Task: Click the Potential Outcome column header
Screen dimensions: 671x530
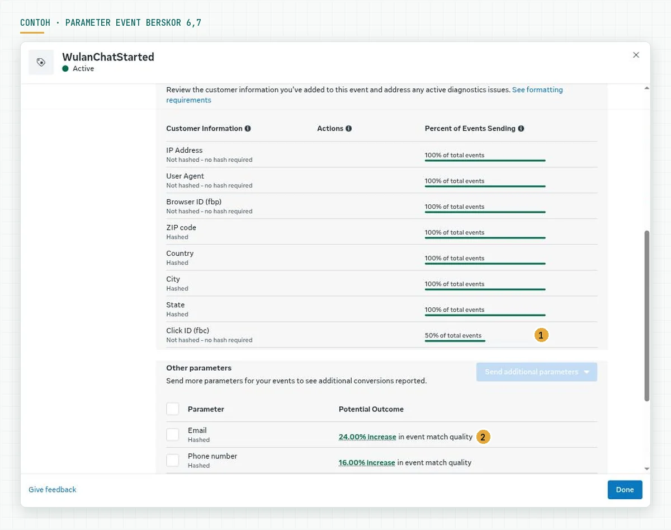Action: pos(371,409)
